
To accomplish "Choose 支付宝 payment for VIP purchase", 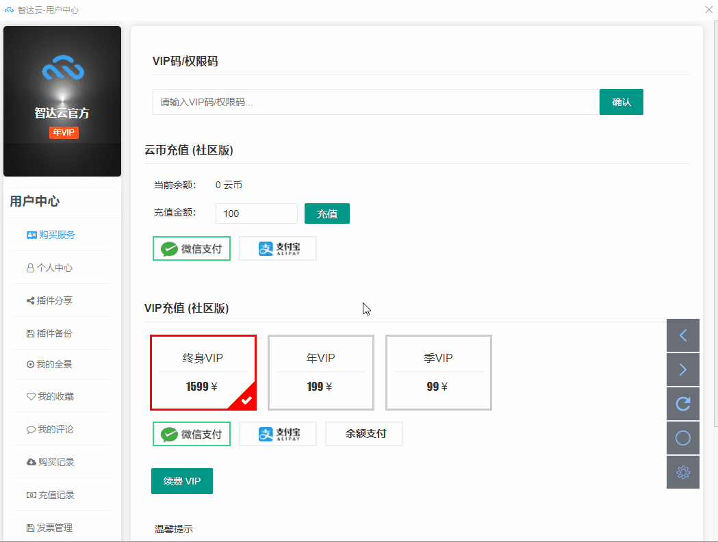I will 277,433.
